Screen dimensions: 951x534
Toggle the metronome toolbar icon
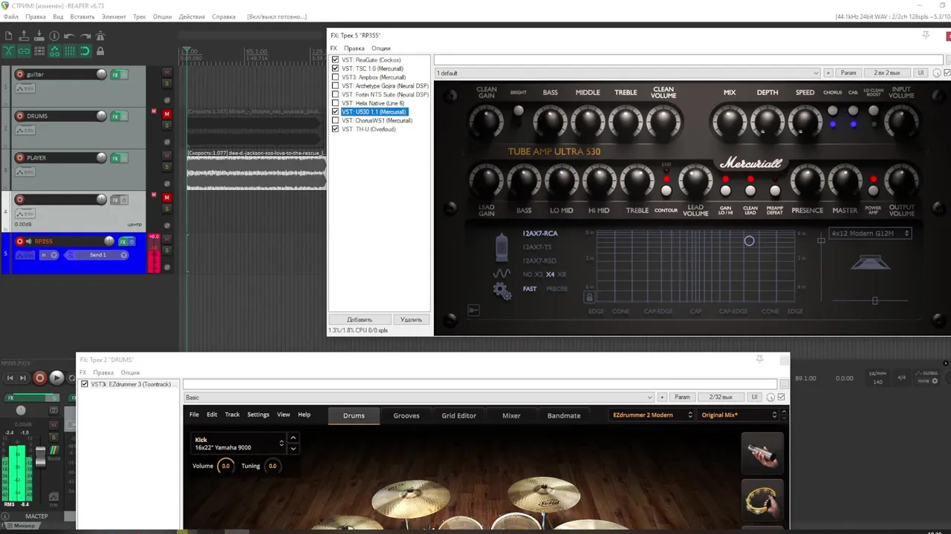(100, 36)
